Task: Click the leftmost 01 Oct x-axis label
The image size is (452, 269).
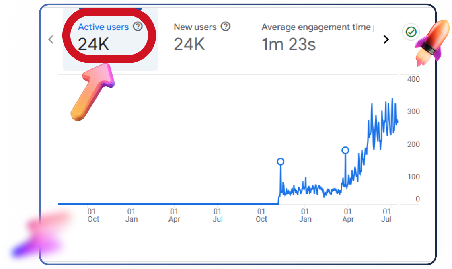Action: [x=93, y=215]
